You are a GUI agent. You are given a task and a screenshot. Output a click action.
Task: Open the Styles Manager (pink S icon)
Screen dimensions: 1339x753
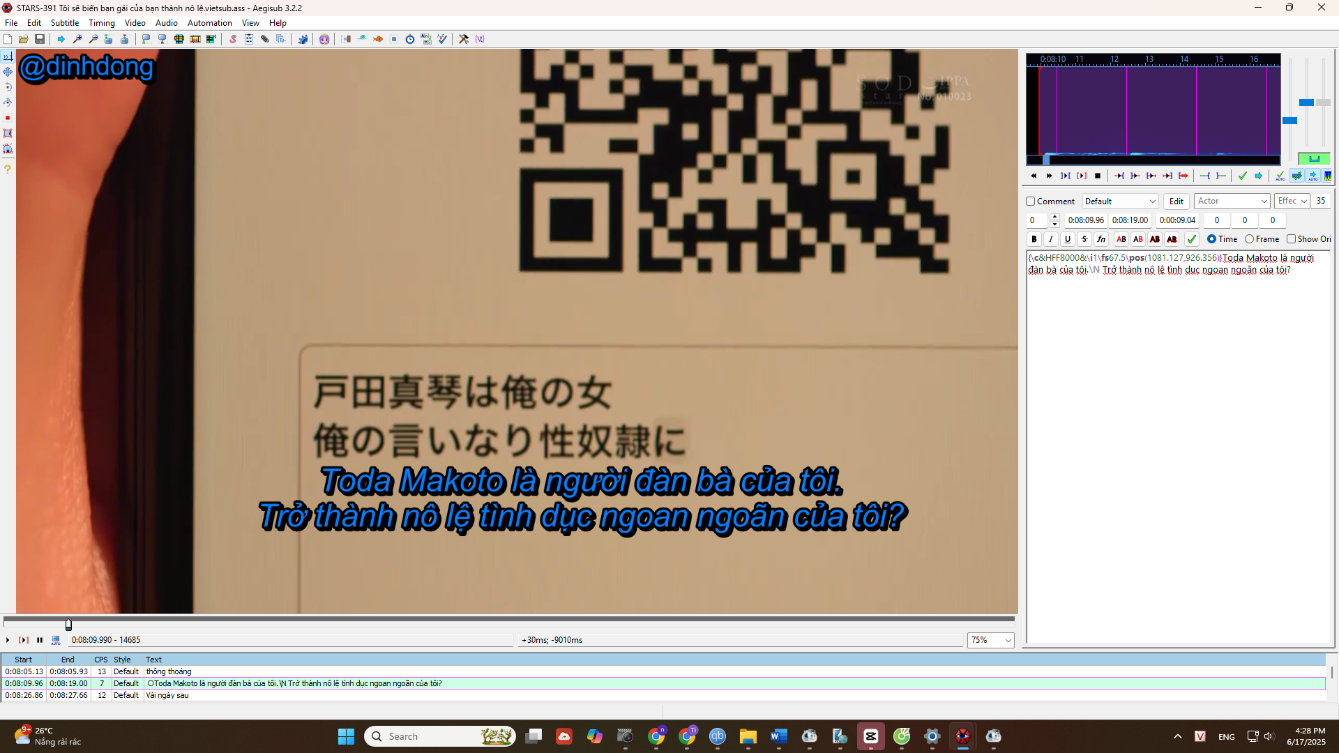233,39
